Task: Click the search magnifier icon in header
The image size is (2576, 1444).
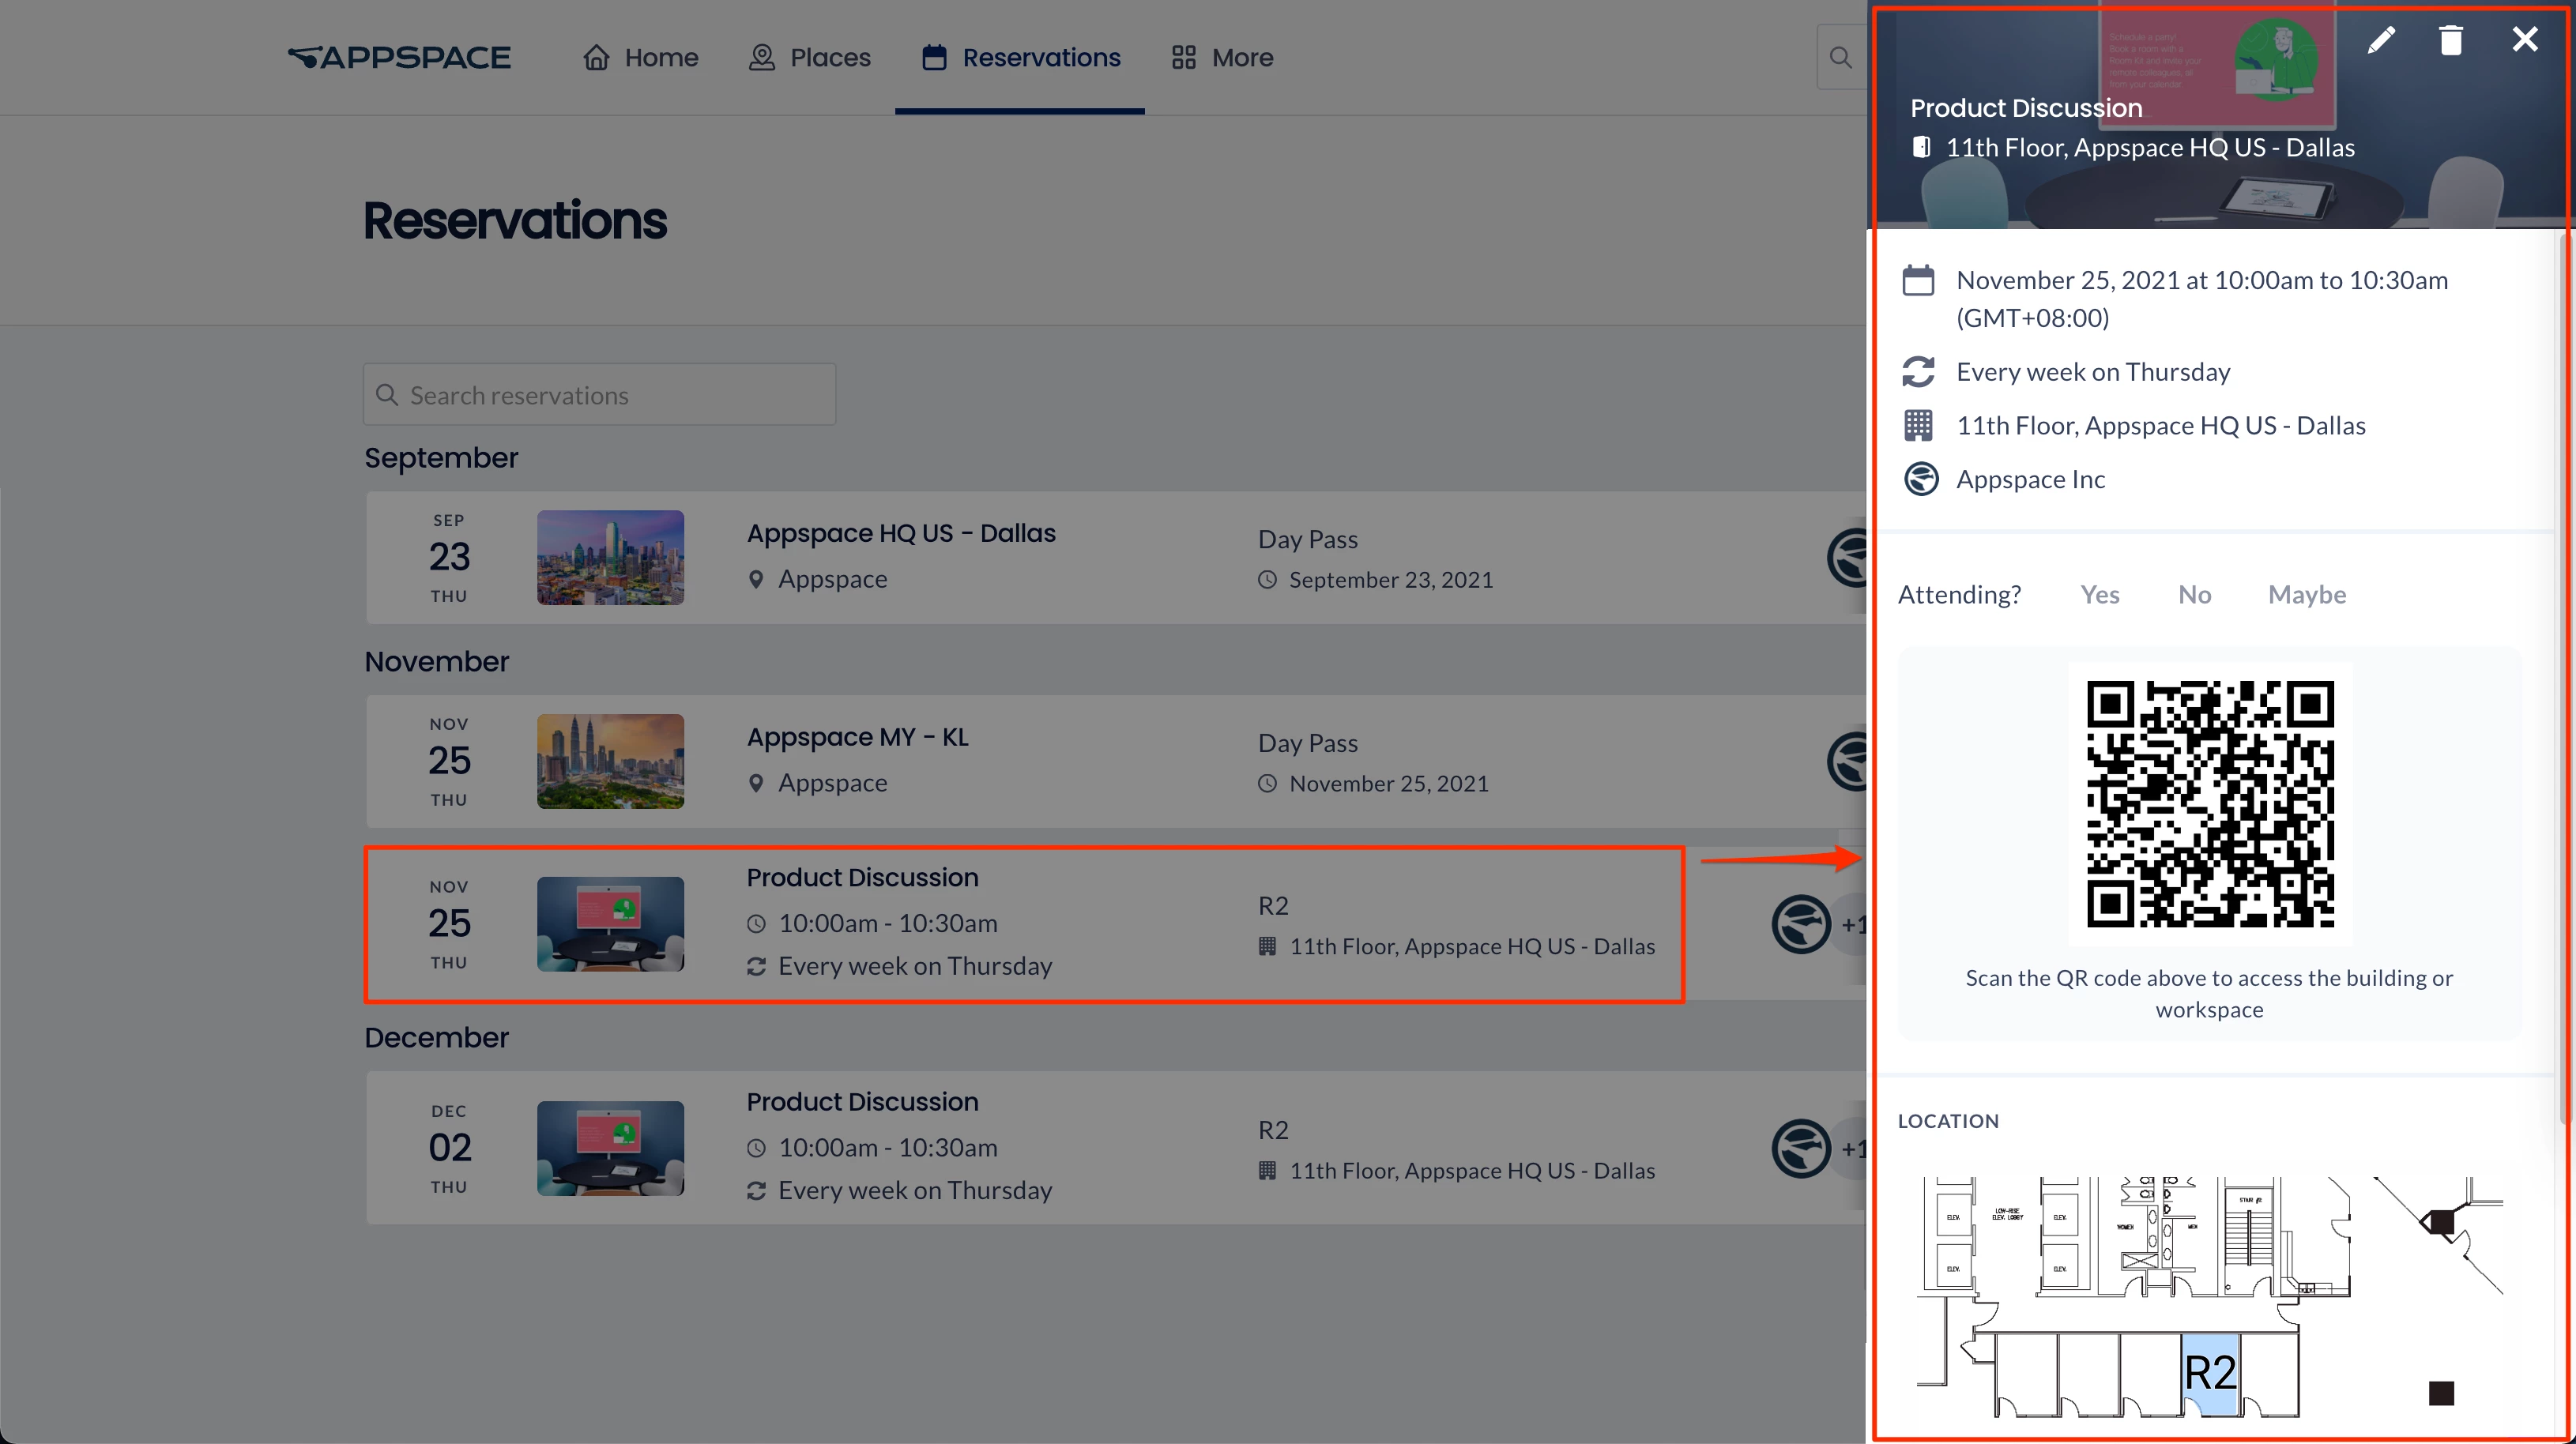Action: 1840,57
